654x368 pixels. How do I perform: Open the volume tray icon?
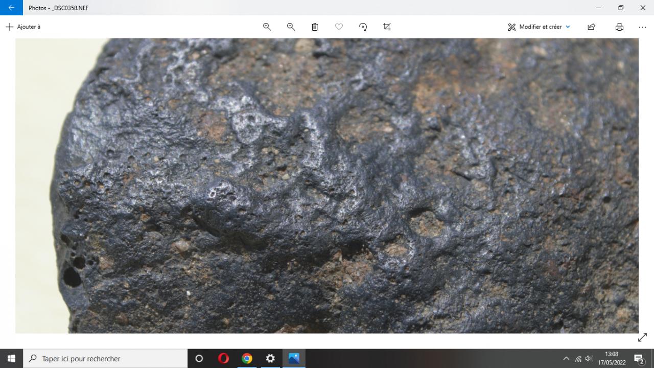click(589, 358)
